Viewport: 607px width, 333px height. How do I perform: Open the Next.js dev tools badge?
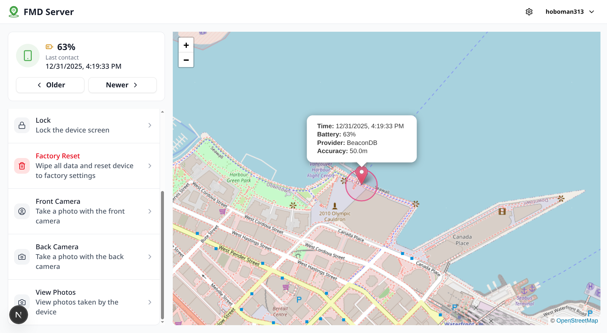[x=19, y=315]
